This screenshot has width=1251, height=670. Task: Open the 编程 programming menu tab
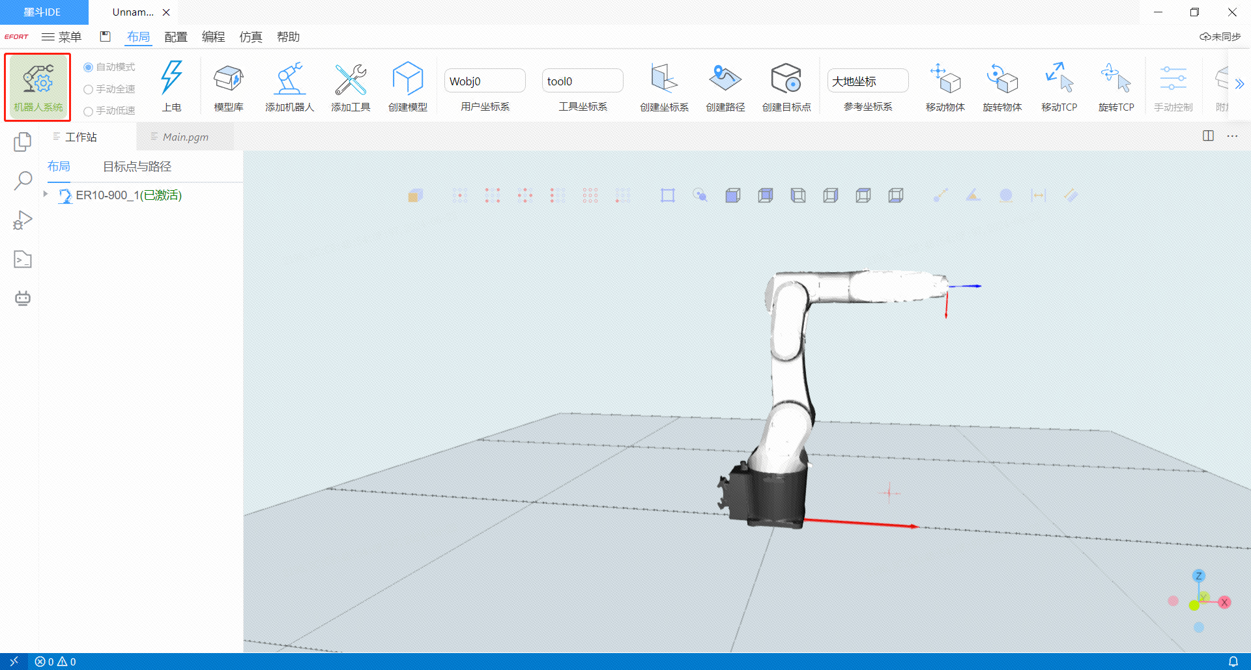coord(213,37)
